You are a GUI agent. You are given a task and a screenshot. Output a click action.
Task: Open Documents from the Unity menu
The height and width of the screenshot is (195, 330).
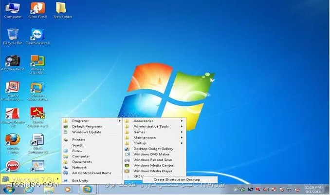[x=92, y=162]
